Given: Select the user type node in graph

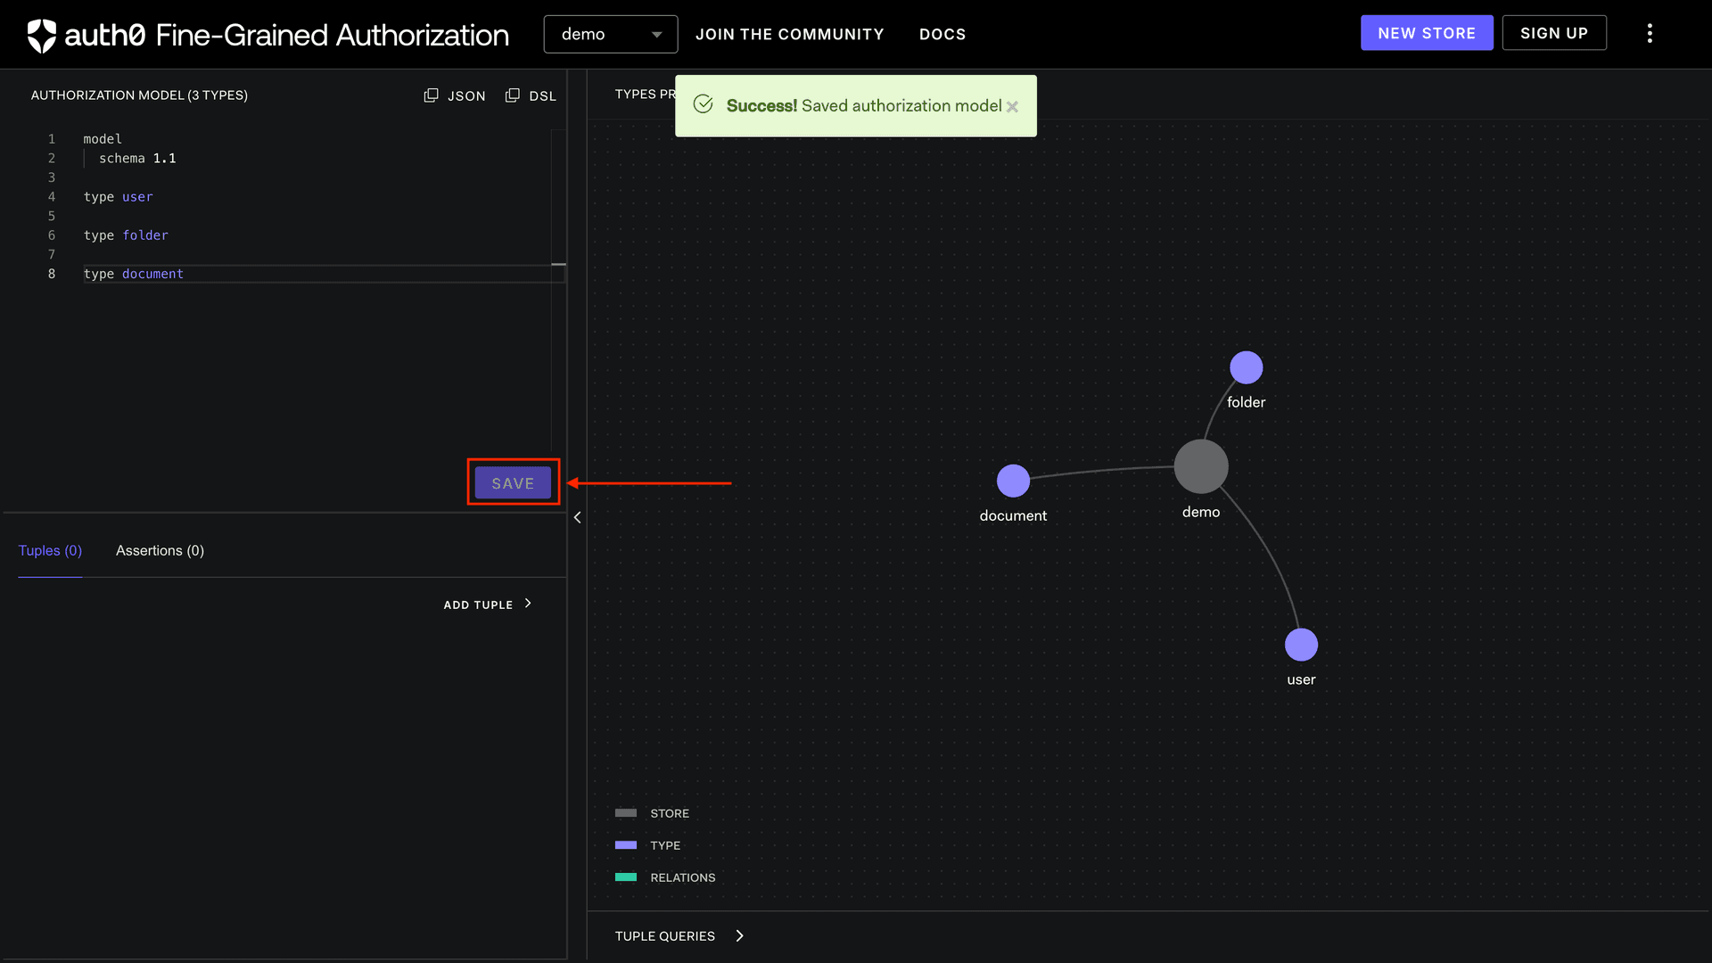Looking at the screenshot, I should click(x=1301, y=644).
